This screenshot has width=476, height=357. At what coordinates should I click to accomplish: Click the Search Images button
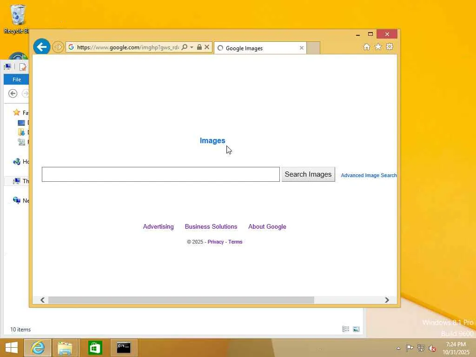308,174
